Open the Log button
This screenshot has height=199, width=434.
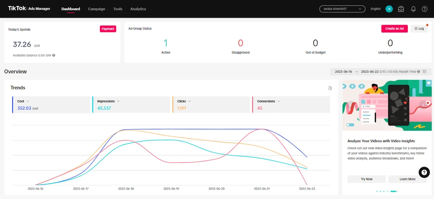(419, 29)
